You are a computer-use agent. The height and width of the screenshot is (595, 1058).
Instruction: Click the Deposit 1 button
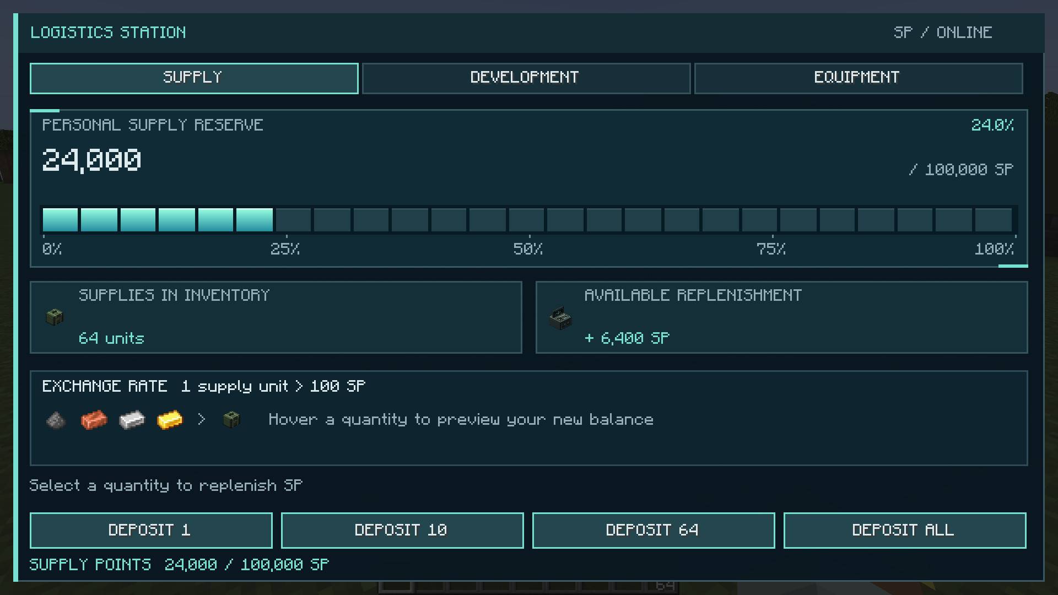pos(151,530)
